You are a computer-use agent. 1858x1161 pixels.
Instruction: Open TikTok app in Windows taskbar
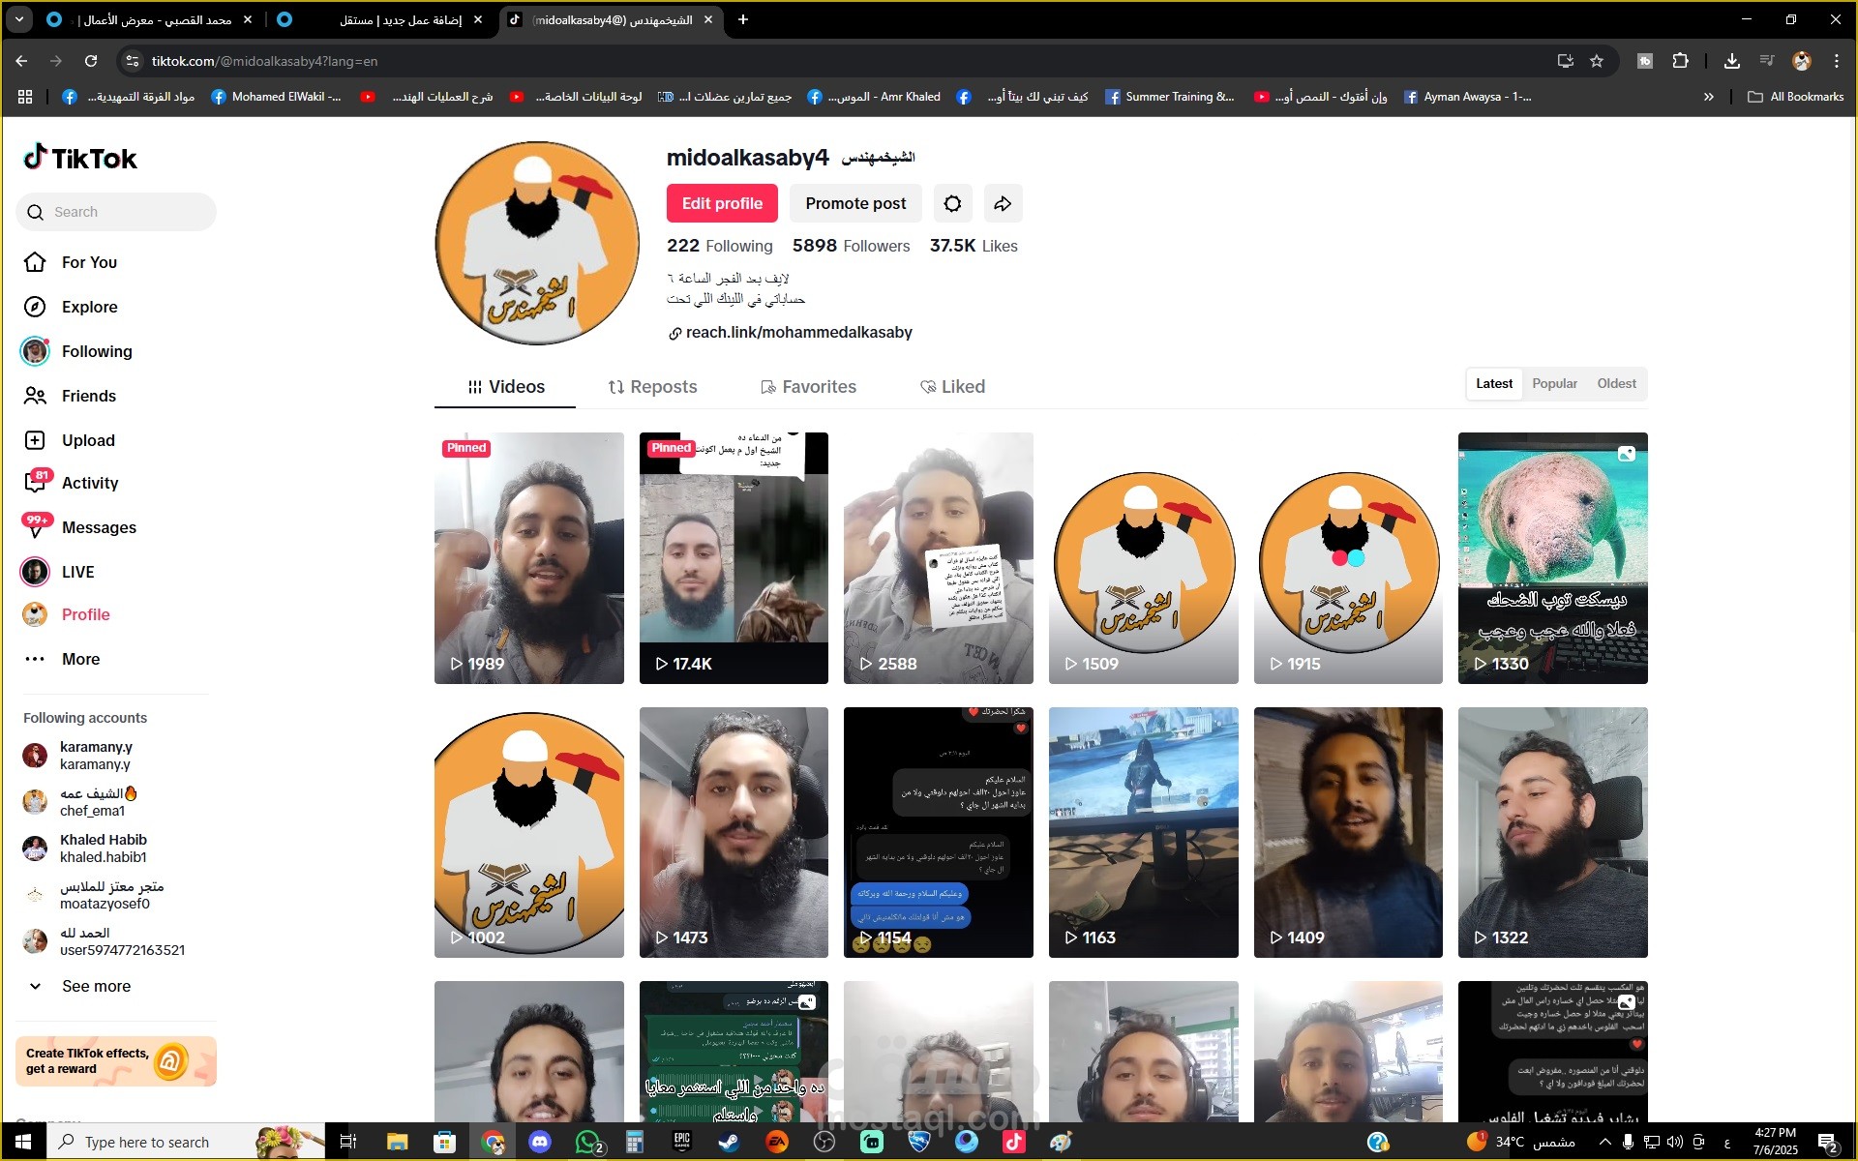click(1013, 1142)
